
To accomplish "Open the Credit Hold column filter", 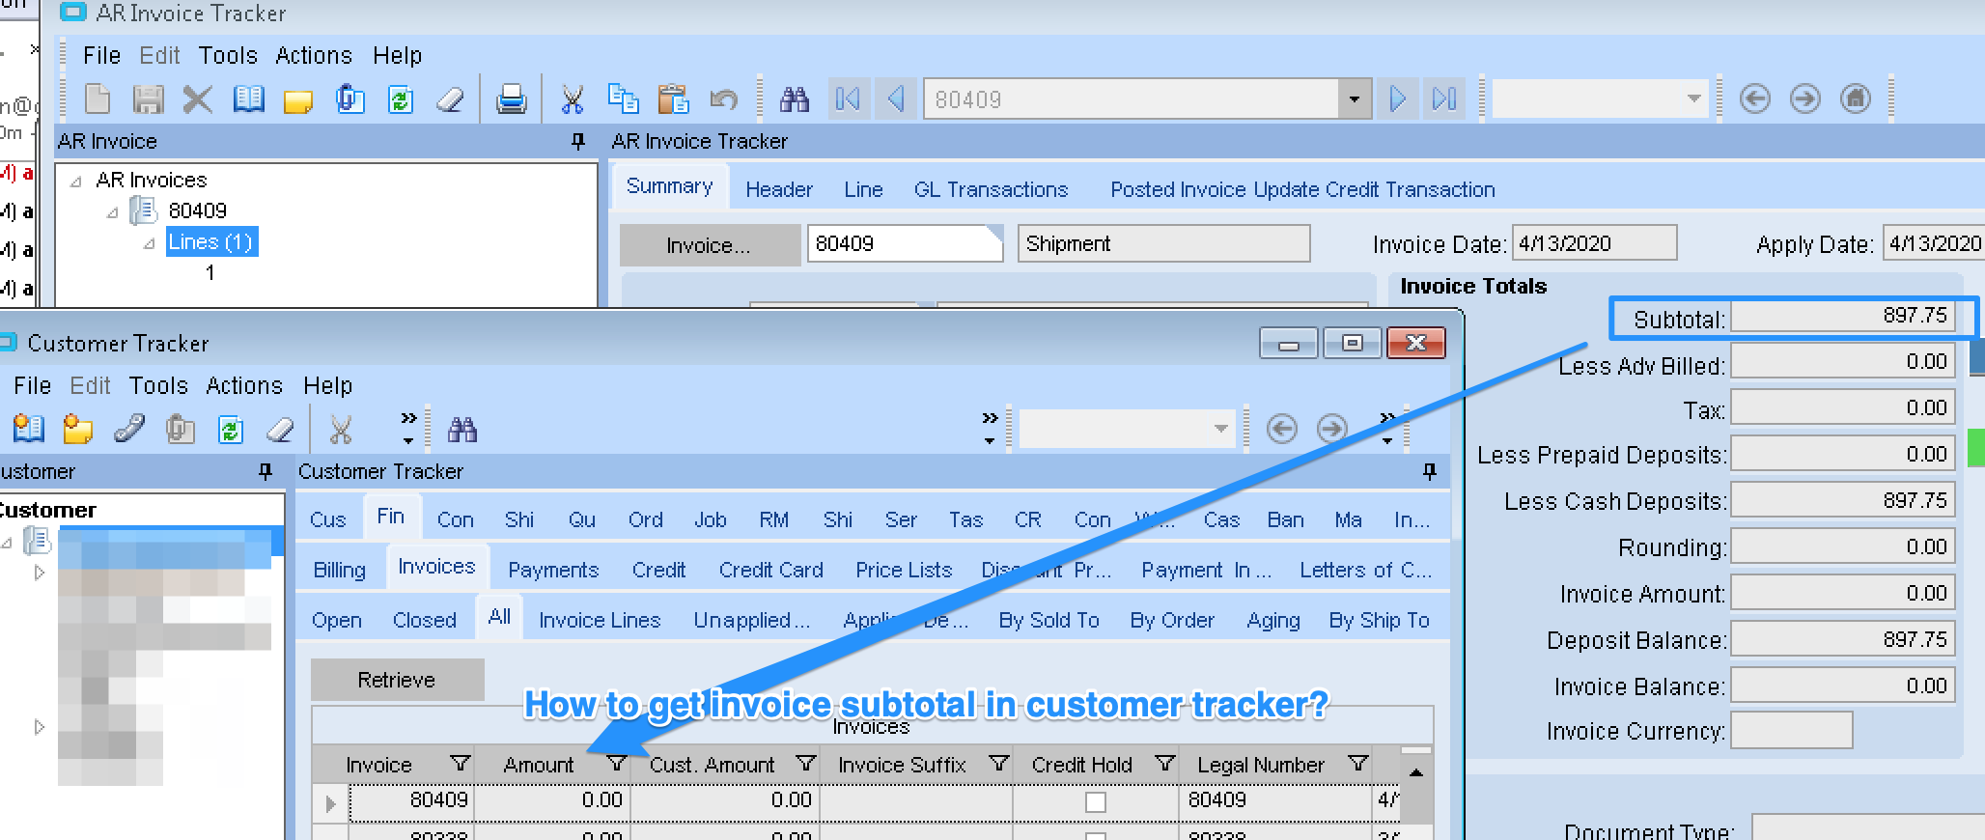I will (1164, 764).
